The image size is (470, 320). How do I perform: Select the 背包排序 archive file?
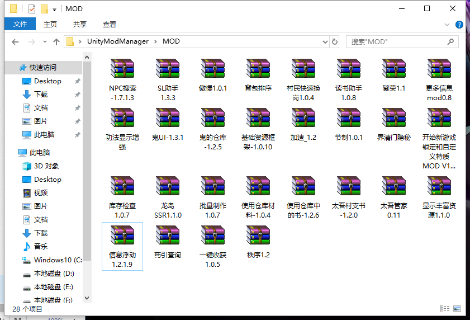tap(258, 75)
